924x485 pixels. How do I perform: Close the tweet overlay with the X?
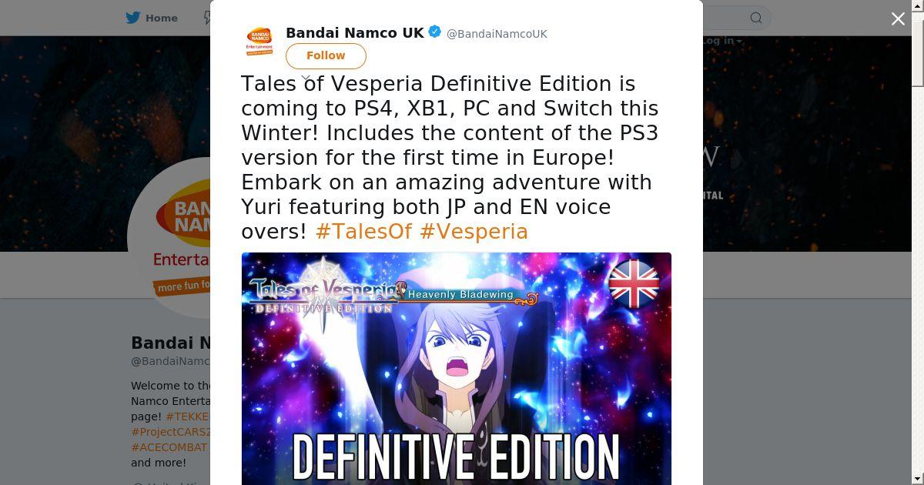click(x=898, y=19)
